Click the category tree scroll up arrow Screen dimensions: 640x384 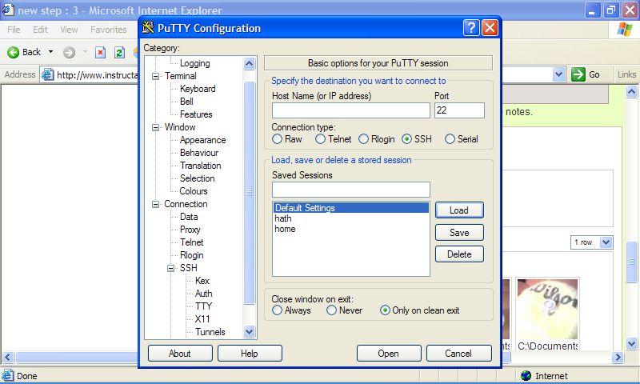point(249,63)
